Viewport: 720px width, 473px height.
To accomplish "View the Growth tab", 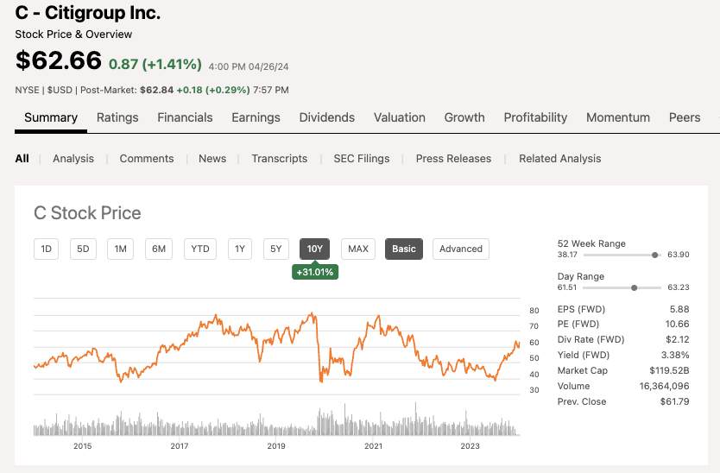I will tap(464, 117).
